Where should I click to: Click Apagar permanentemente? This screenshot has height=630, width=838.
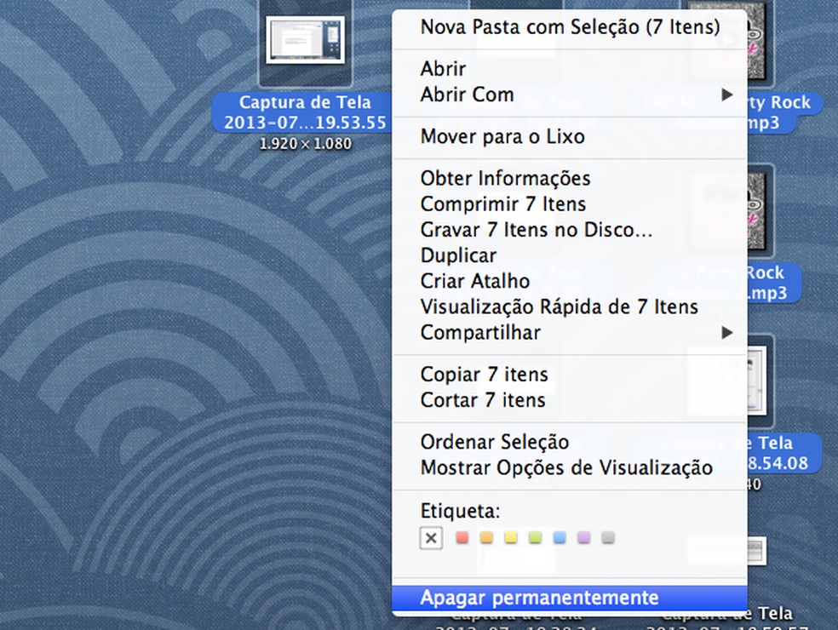570,598
